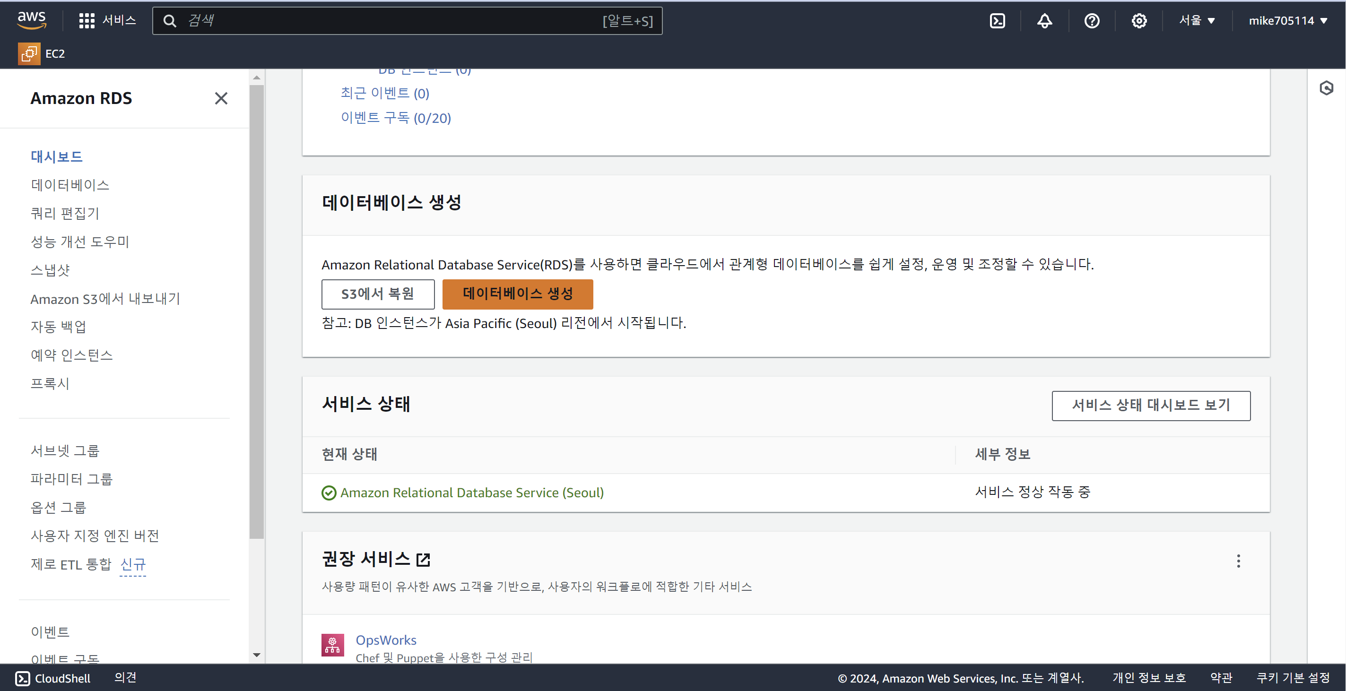Image resolution: width=1346 pixels, height=691 pixels.
Task: Open the 서비스 상태 대시보드 보기 button
Action: [x=1151, y=406]
